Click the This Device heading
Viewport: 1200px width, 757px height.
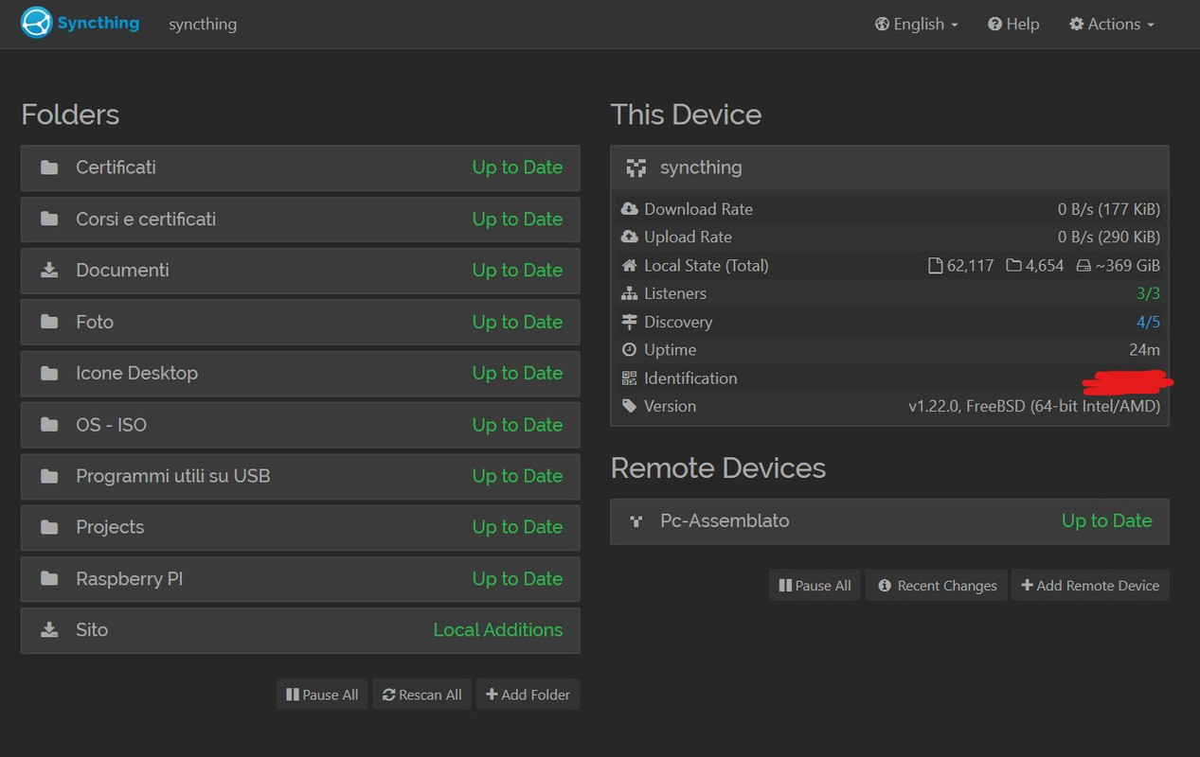(686, 114)
